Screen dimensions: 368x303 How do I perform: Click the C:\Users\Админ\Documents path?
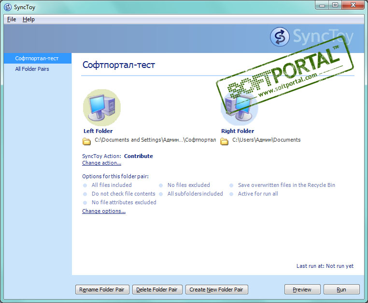point(267,140)
